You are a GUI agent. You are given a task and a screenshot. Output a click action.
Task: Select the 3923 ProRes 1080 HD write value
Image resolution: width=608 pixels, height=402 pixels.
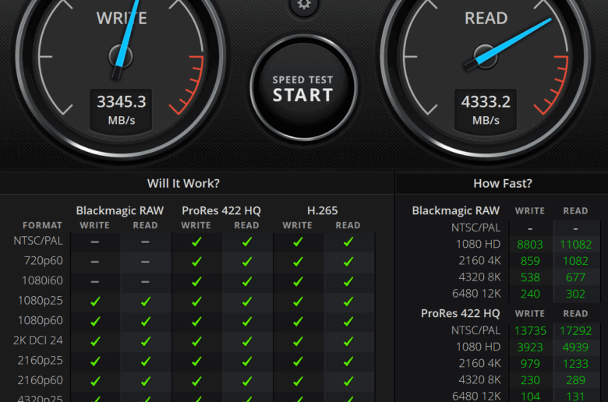pos(530,347)
